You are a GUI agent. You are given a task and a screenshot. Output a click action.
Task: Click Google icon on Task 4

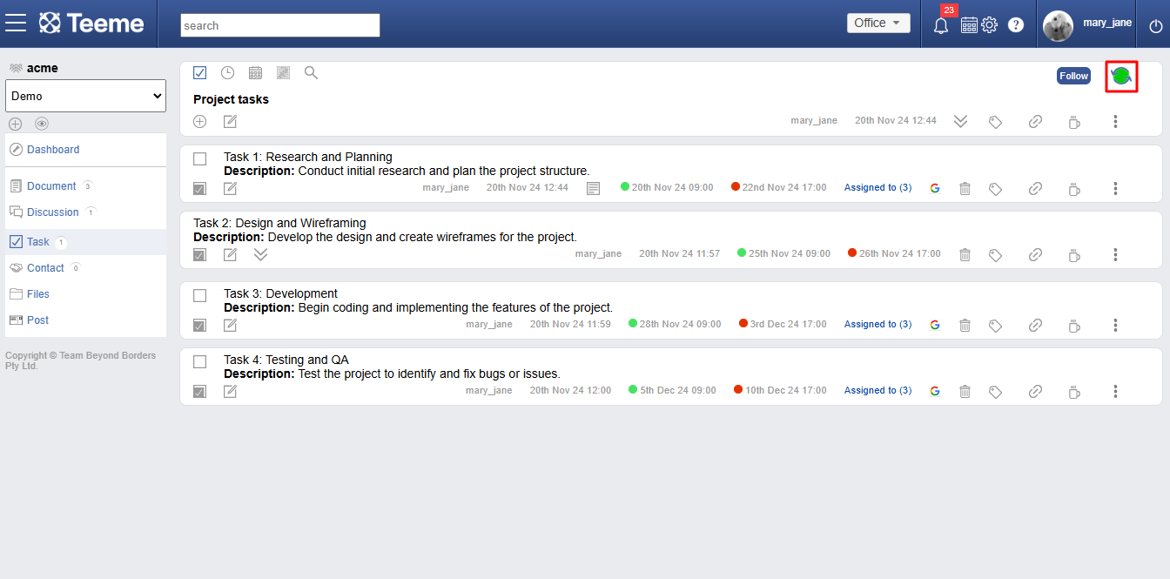point(935,391)
